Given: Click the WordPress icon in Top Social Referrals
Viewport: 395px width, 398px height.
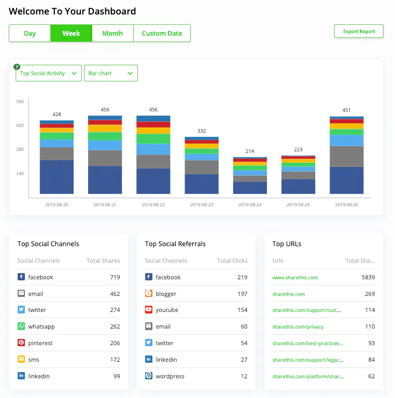Looking at the screenshot, I should (149, 376).
